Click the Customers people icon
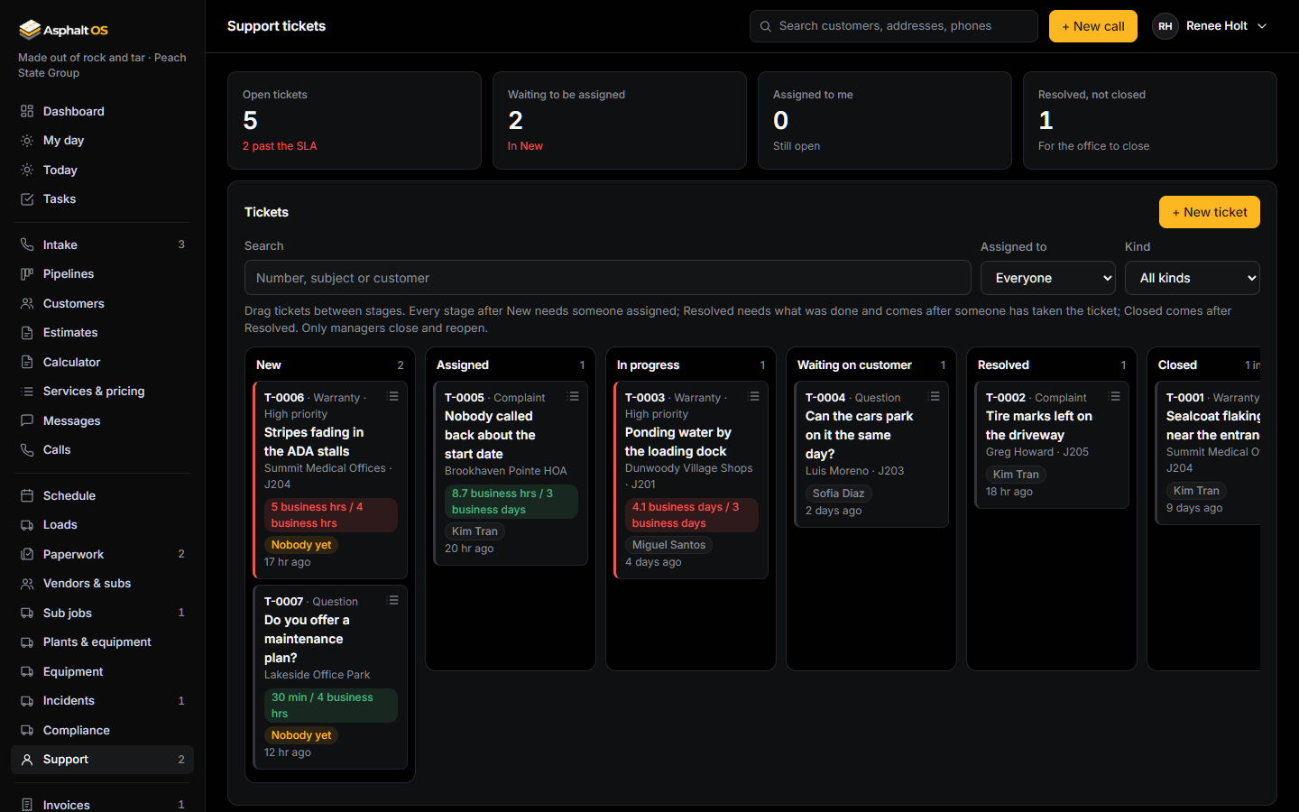Viewport: 1299px width, 812px height. [27, 304]
